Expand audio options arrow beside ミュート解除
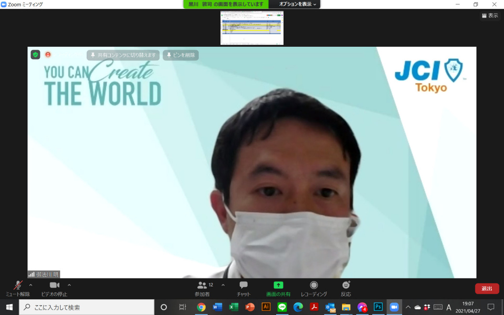The width and height of the screenshot is (504, 315). pyautogui.click(x=31, y=285)
